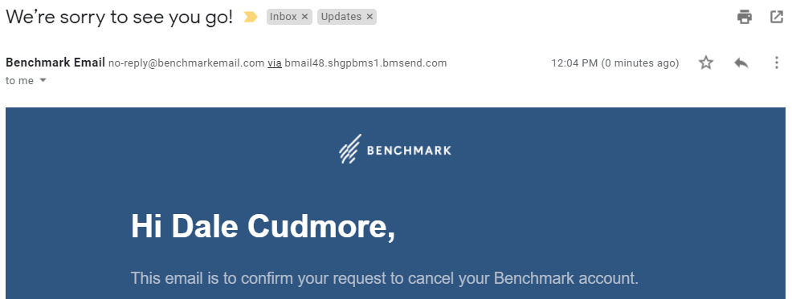Image resolution: width=792 pixels, height=299 pixels.
Task: Click the "Hi Dale Cudmore," heading
Action: [263, 226]
